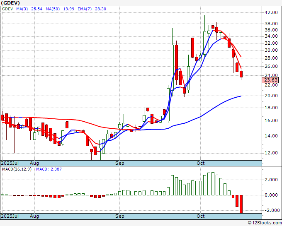
Task: Select the green GDEV legend label
Action: [7, 9]
